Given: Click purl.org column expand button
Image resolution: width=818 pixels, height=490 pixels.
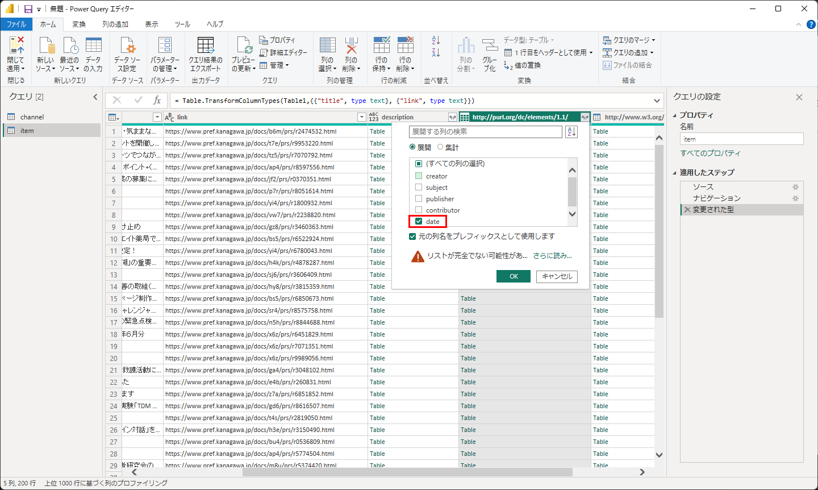Looking at the screenshot, I should point(585,117).
